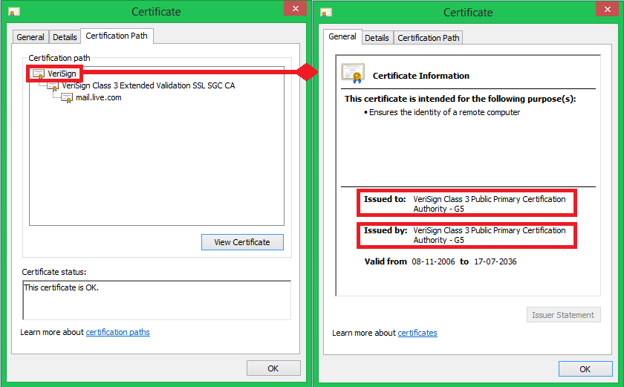Click the right Certificate window title bar icon
Image resolution: width=624 pixels, height=387 pixels.
(x=326, y=13)
